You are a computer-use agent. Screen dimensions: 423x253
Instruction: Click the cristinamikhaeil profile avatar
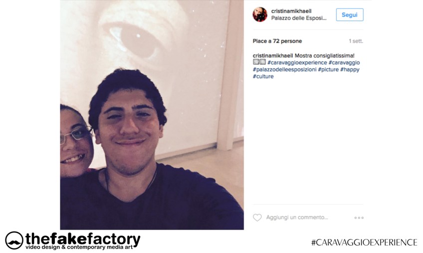tap(260, 14)
